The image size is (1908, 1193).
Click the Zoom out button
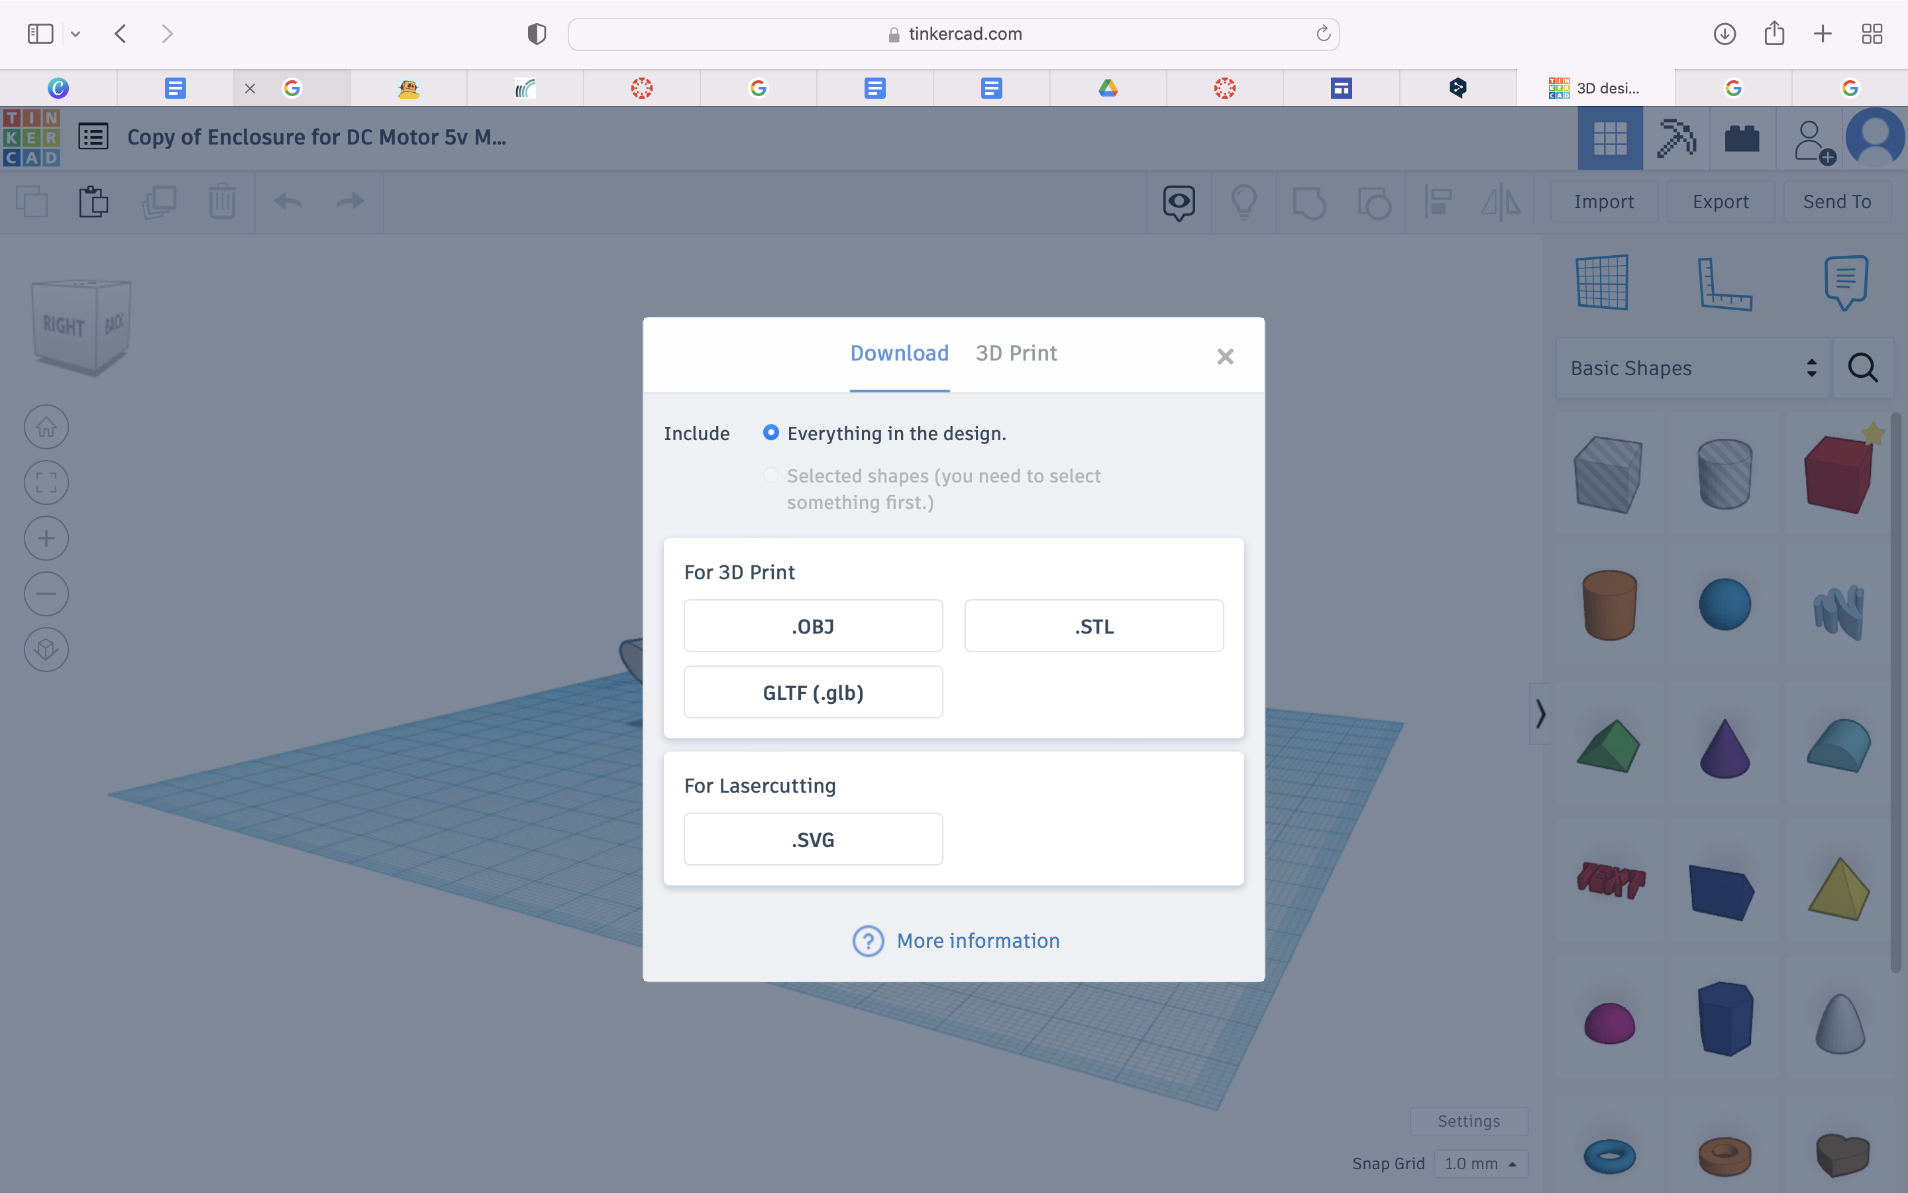[46, 594]
